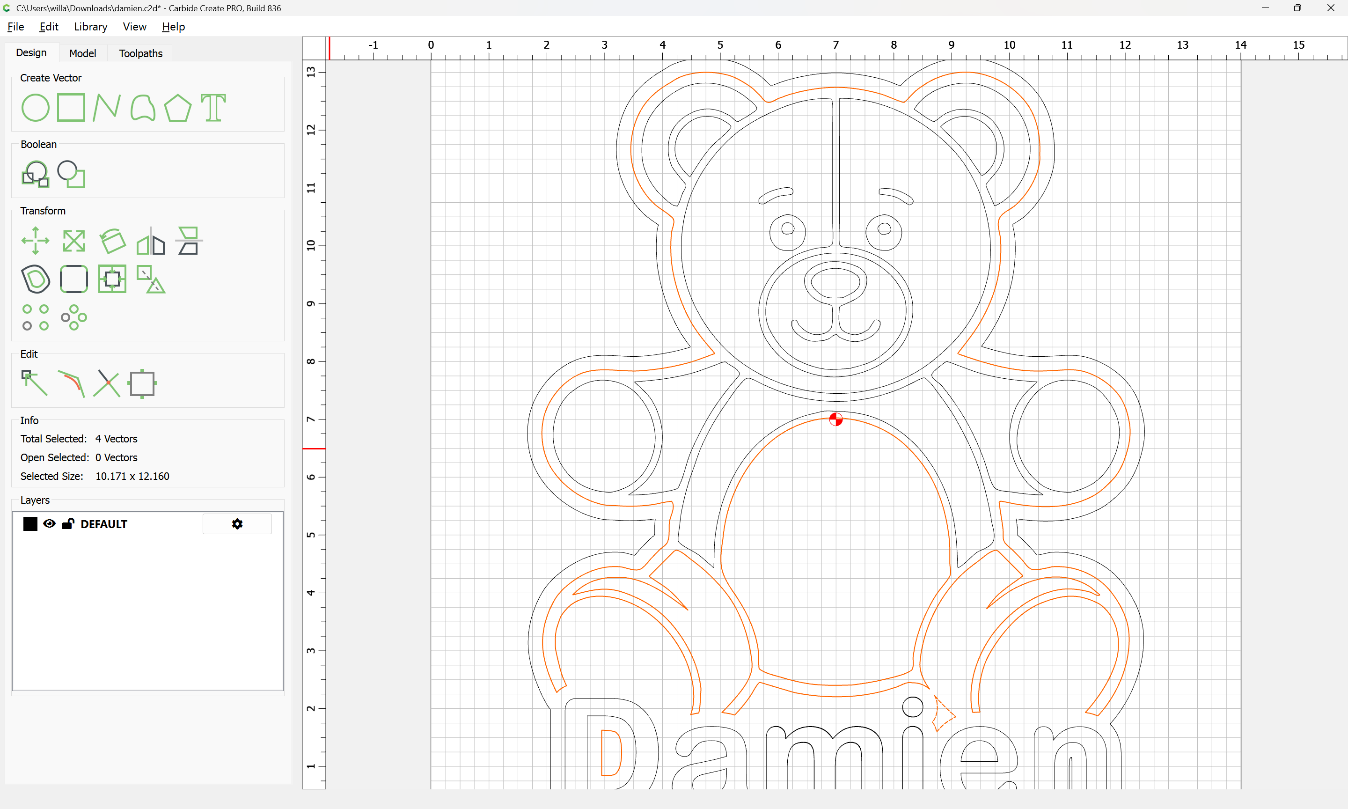The width and height of the screenshot is (1348, 809).
Task: Activate the Trim Vectors tool
Action: point(106,383)
